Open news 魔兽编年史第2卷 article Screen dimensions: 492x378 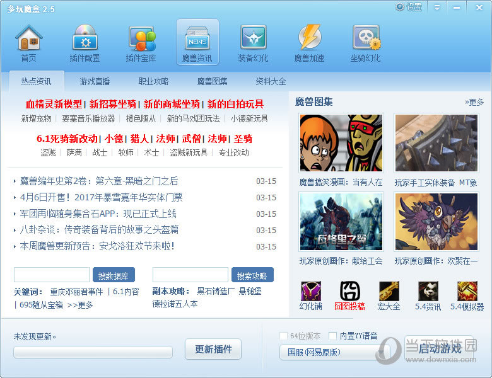click(99, 181)
